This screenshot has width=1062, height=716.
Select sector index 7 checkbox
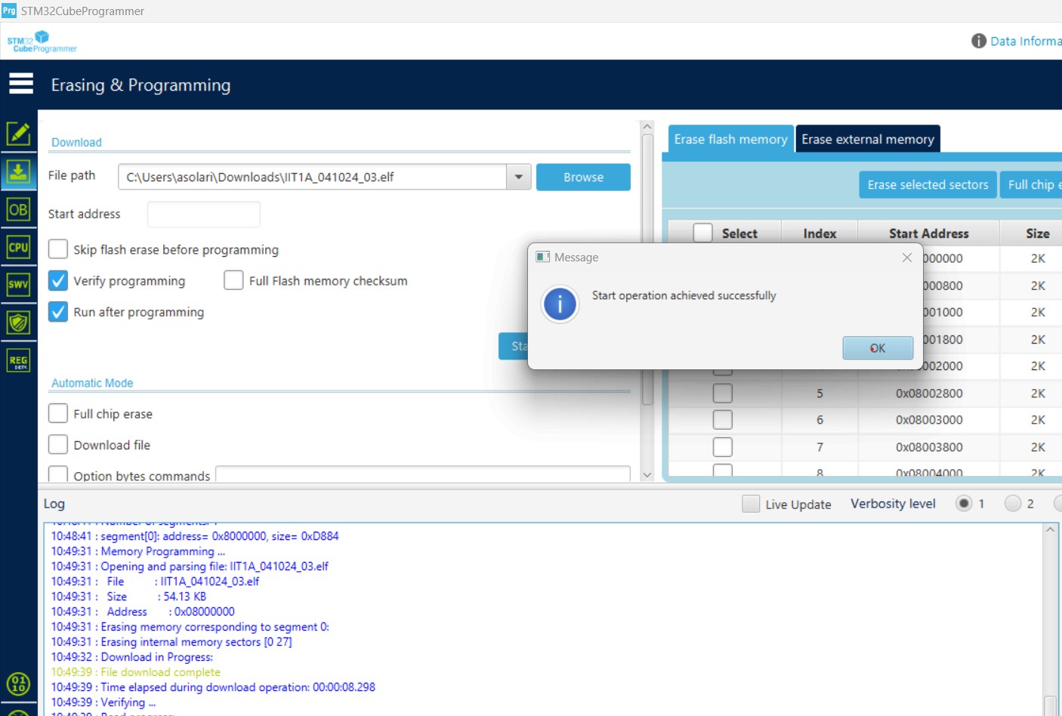(723, 447)
